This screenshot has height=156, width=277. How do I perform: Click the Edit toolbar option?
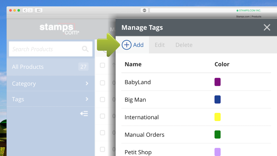pos(160,45)
